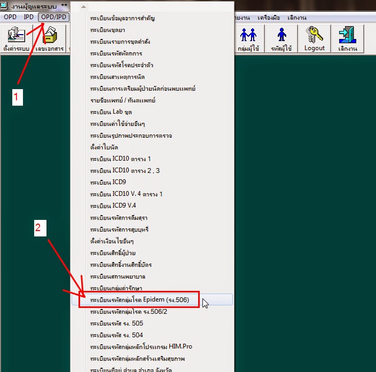The height and width of the screenshot is (372, 376).
Task: Open the OPD menu
Action: tap(10, 17)
